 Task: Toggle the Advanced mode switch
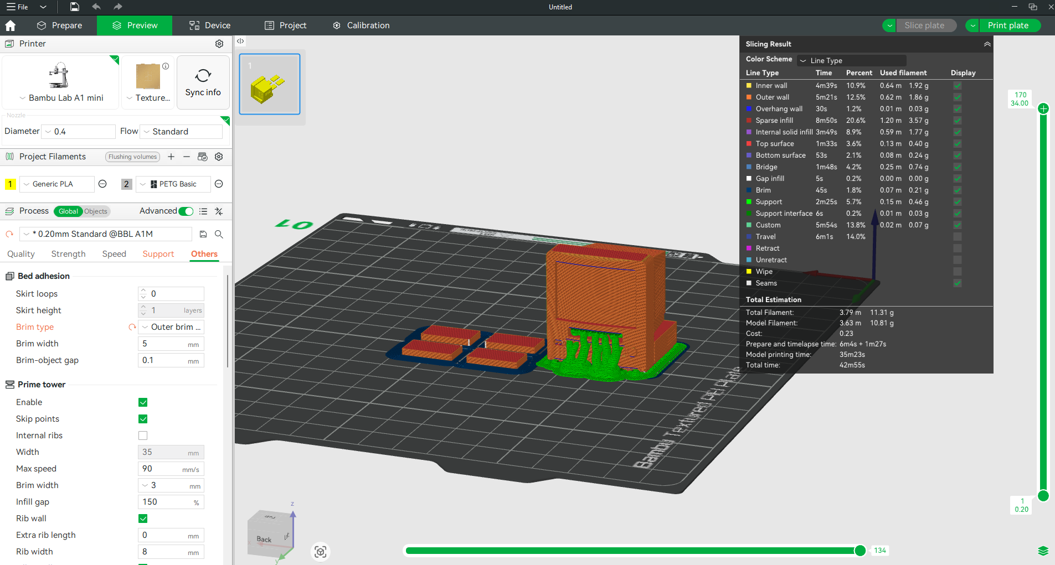(186, 211)
